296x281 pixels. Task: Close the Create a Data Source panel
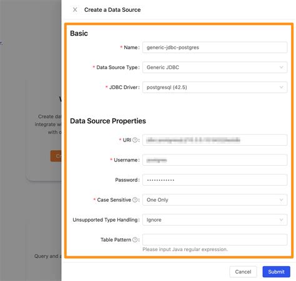75,10
